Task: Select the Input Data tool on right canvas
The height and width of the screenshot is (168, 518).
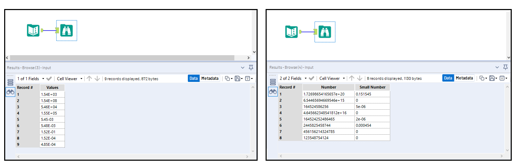Action: tap(292, 32)
